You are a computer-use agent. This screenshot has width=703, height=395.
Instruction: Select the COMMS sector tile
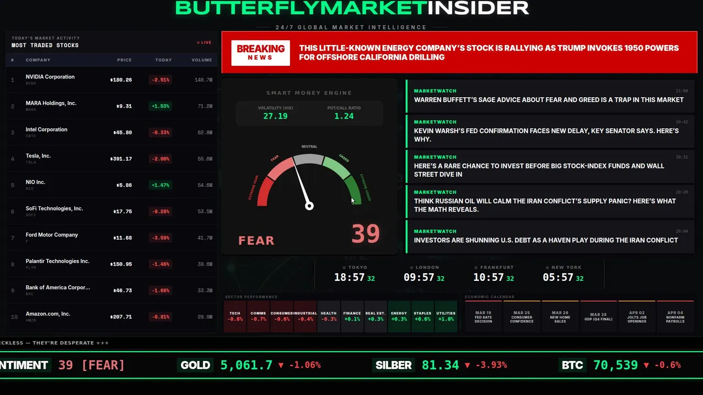point(258,316)
